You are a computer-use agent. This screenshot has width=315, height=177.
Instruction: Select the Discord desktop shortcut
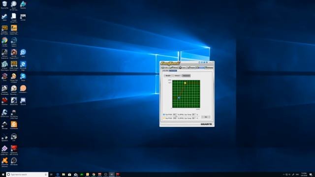[23, 101]
